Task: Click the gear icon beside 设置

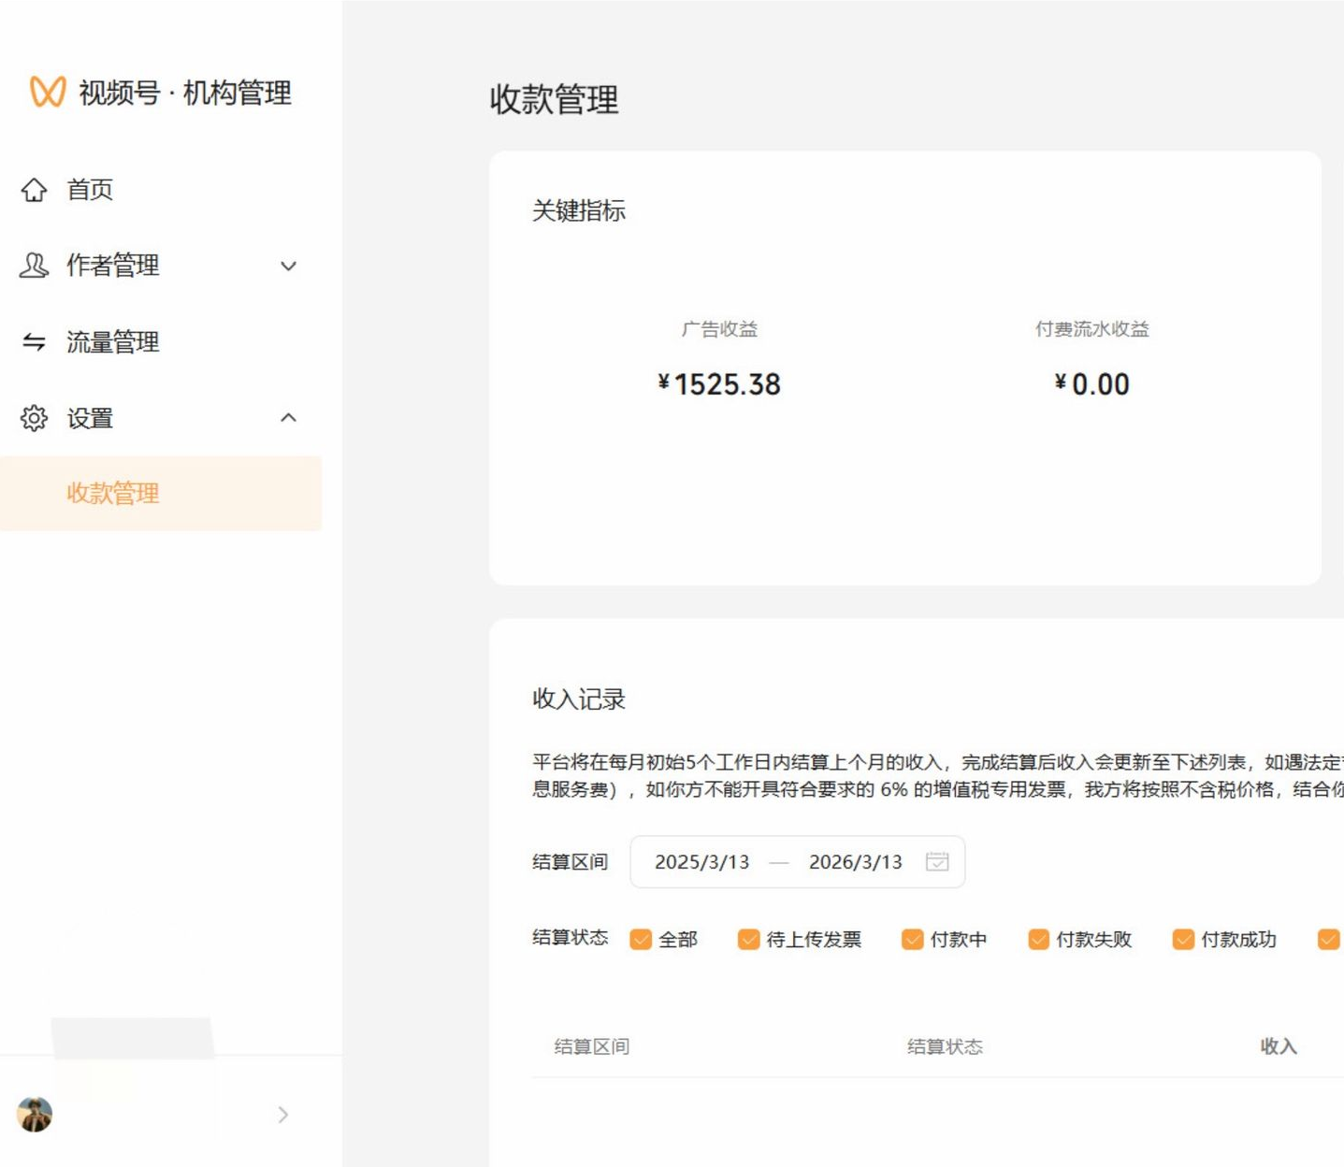Action: pos(35,418)
